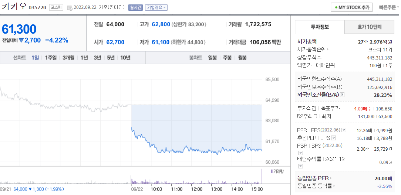This screenshot has height=195, width=401.
Task: Click the 코스피 market badge
Action: coord(56,7)
